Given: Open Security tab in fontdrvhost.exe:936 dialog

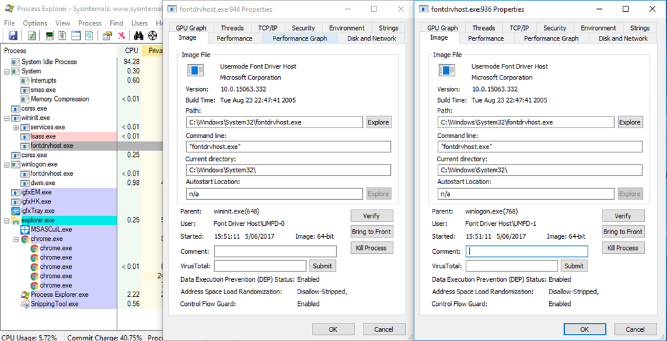Looking at the screenshot, I should 555,27.
